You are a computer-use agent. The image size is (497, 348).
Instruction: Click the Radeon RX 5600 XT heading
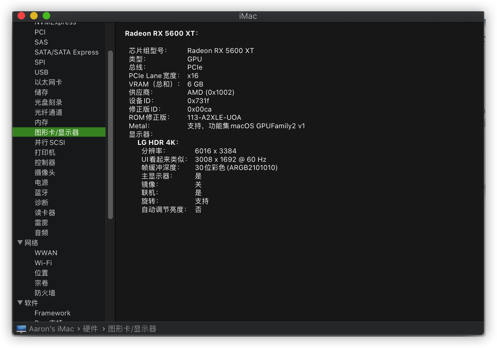[161, 33]
